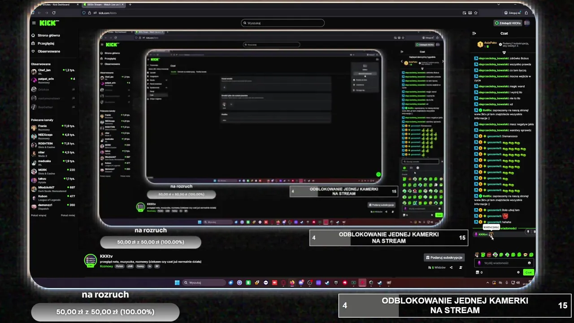Click the 5 Widzów viewer count
This screenshot has height=323, width=574.
tap(437, 267)
